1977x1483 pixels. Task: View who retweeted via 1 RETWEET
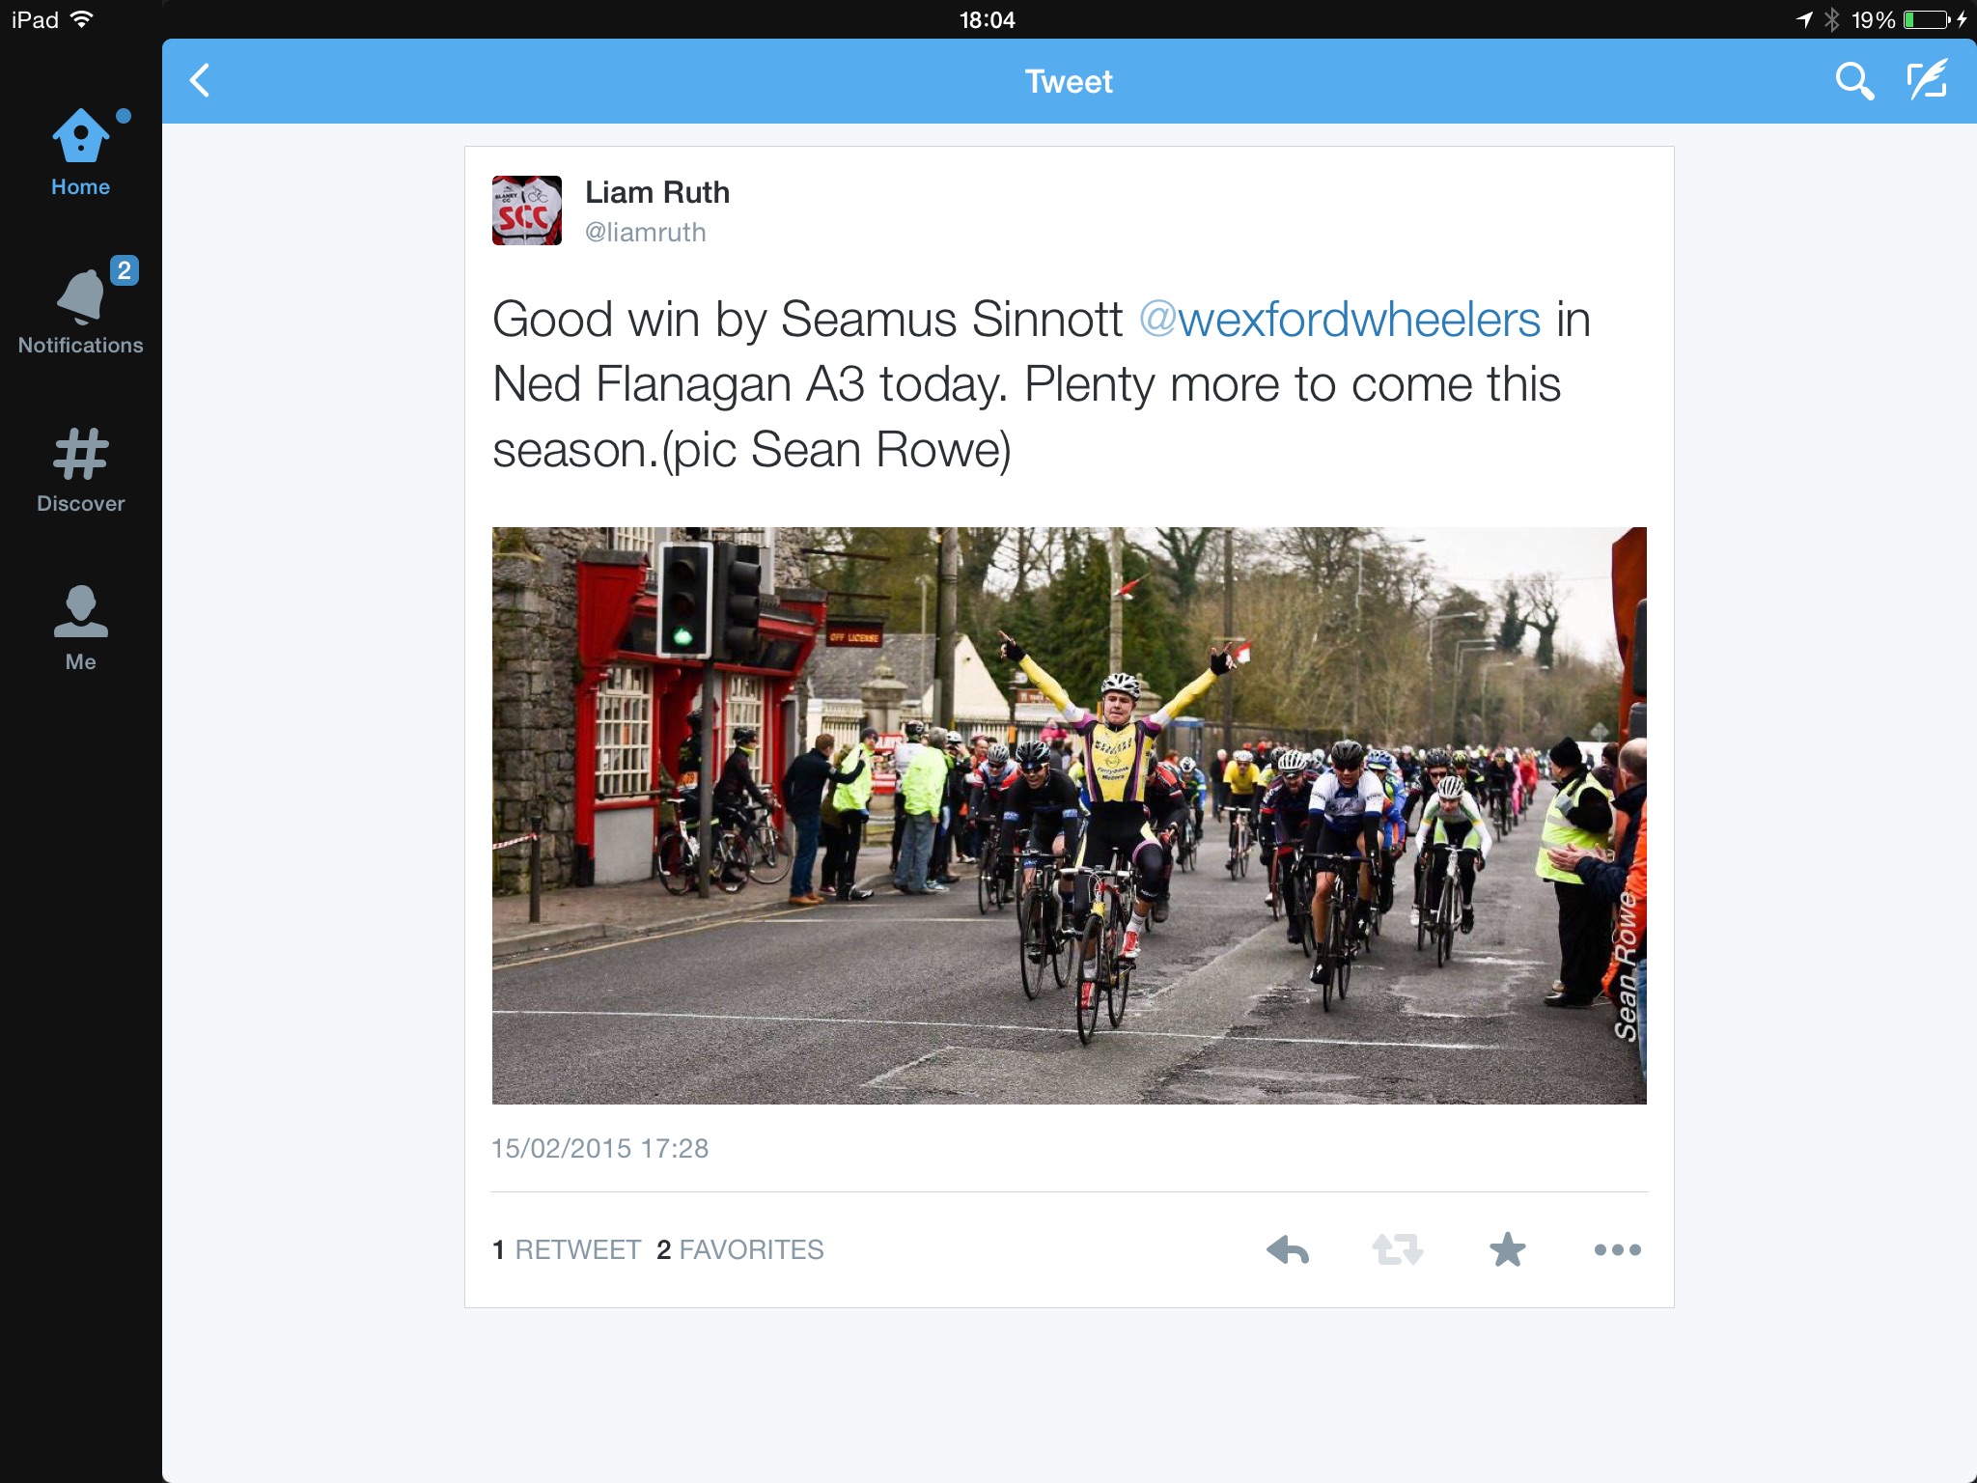pos(567,1249)
